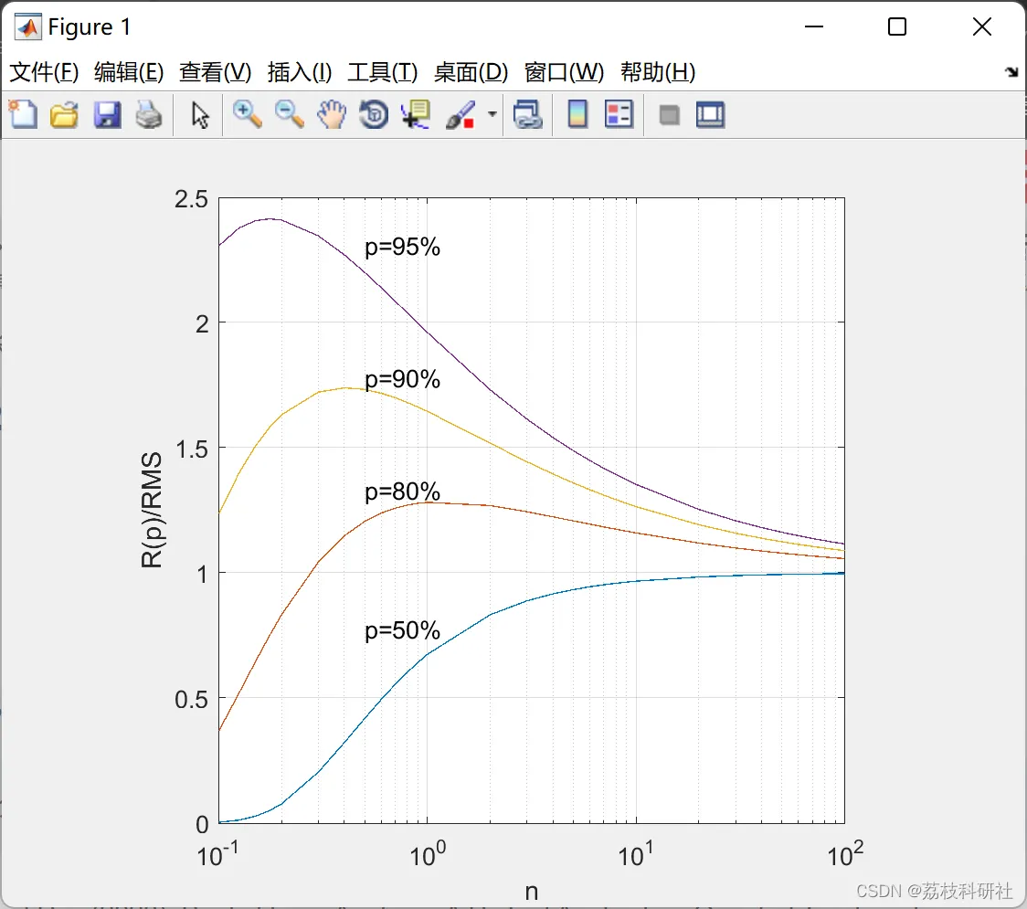Select the p=90% annotation text
Screen dimensions: 1027x909
[x=402, y=379]
